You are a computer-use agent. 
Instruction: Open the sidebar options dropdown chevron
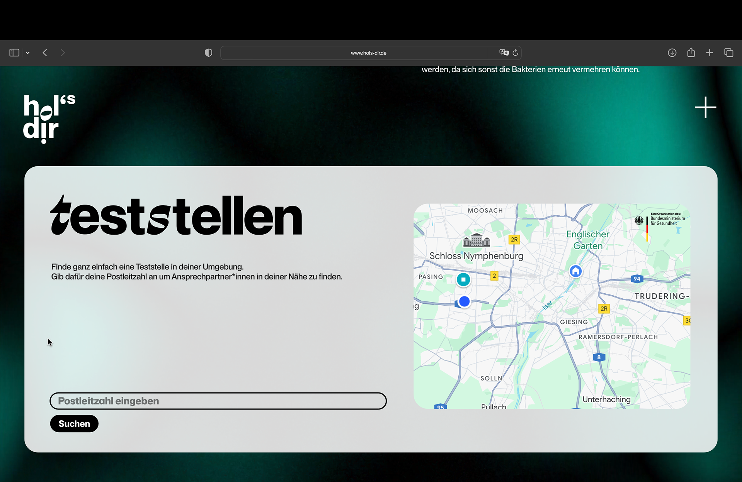(28, 53)
